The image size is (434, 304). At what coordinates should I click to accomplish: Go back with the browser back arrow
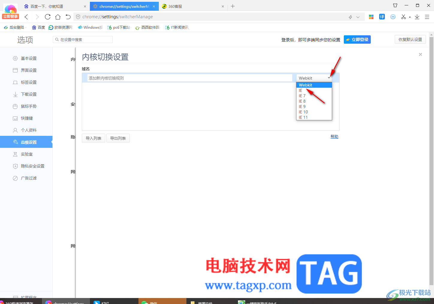pos(26,17)
